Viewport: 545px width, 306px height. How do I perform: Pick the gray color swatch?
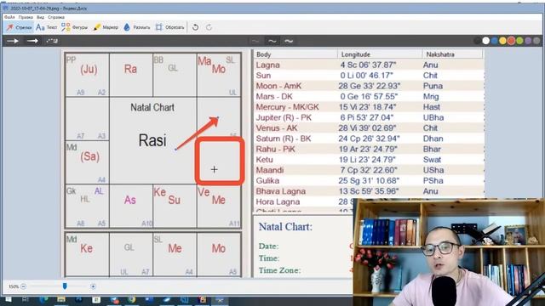[536, 41]
